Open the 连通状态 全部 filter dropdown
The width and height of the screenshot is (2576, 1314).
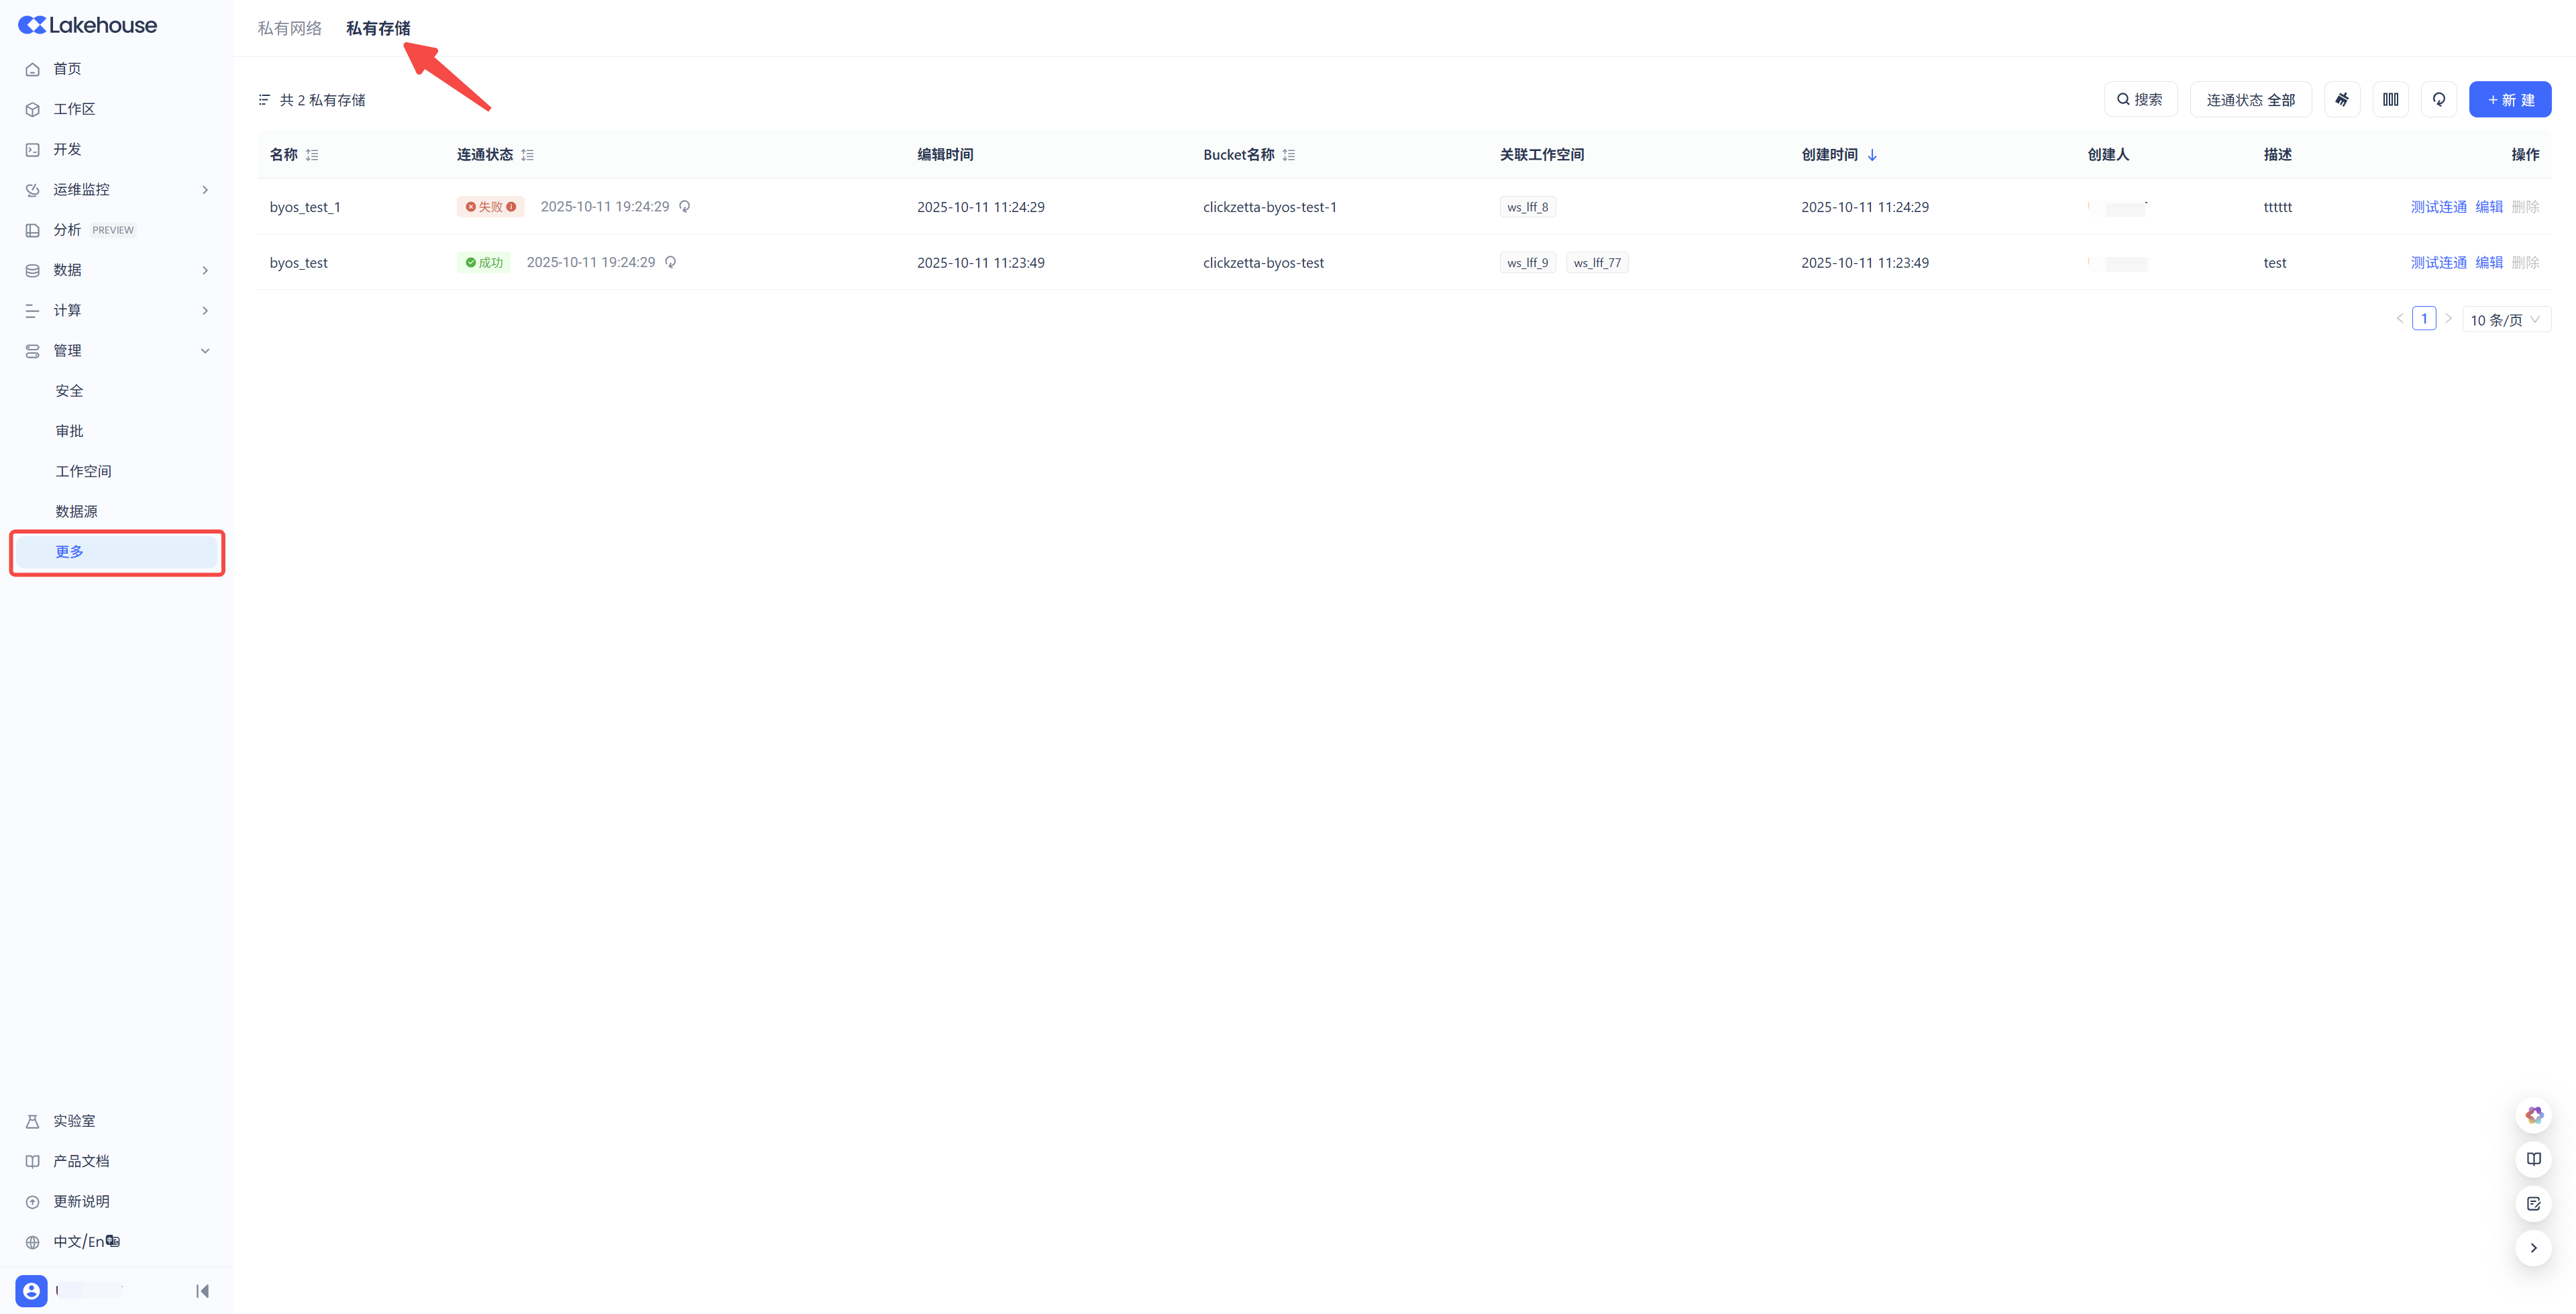click(x=2250, y=99)
